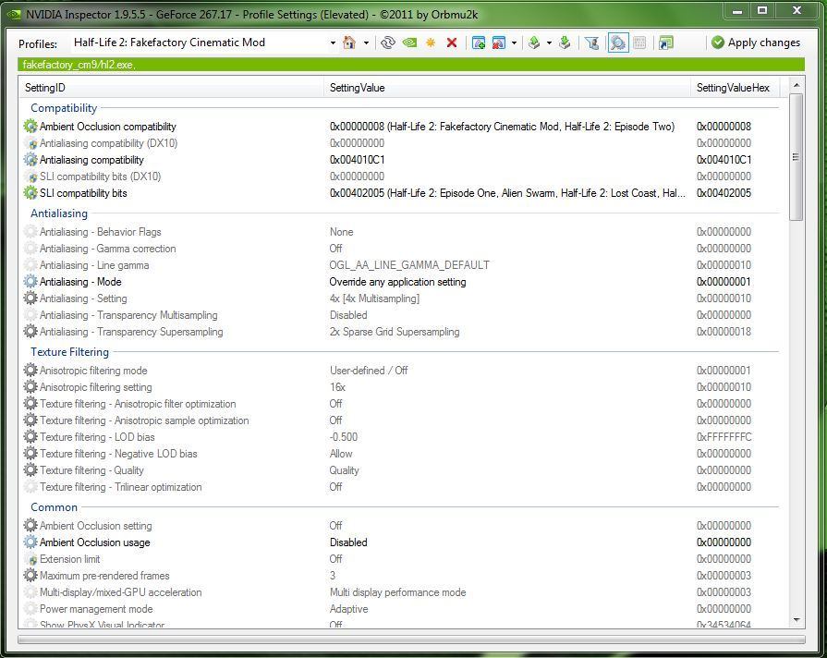This screenshot has height=658, width=827.
Task: Sort by the SettingID column header
Action: (171, 88)
